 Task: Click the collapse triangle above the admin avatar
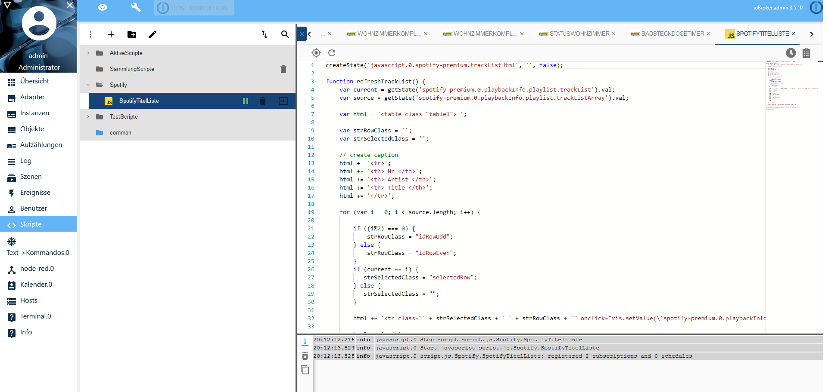[7, 5]
